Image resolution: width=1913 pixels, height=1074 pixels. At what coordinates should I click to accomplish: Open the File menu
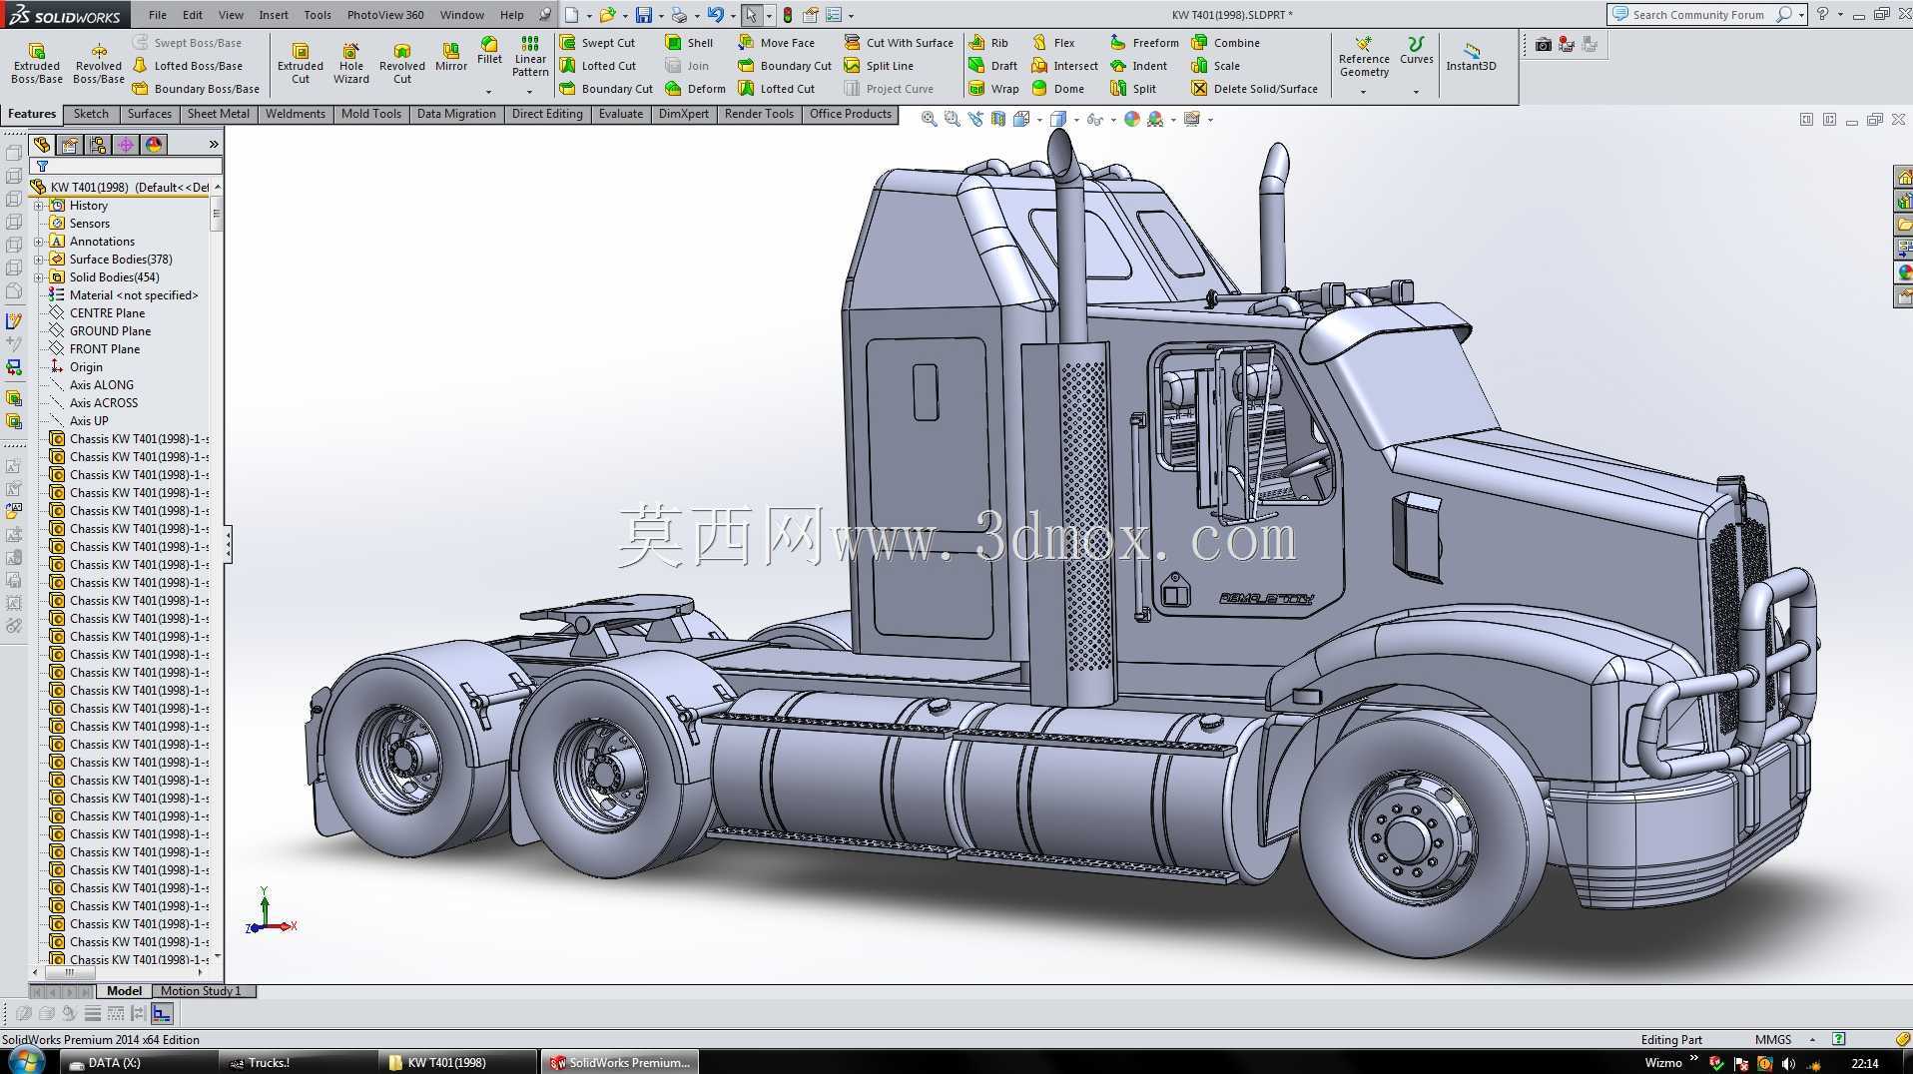(158, 15)
